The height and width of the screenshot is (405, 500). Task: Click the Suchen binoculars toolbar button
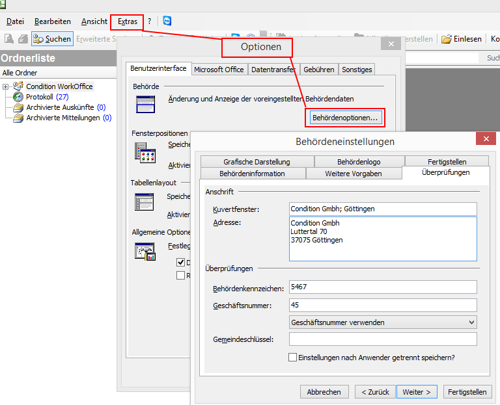[51, 39]
